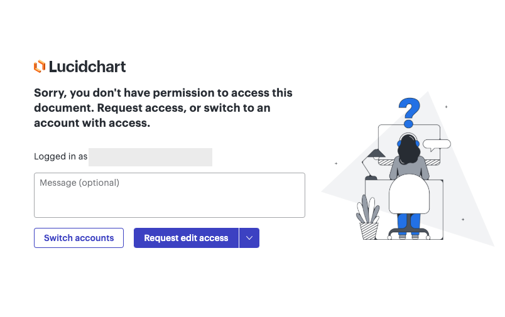Click the monitor frame behind the person
The height and width of the screenshot is (317, 505).
(x=409, y=144)
